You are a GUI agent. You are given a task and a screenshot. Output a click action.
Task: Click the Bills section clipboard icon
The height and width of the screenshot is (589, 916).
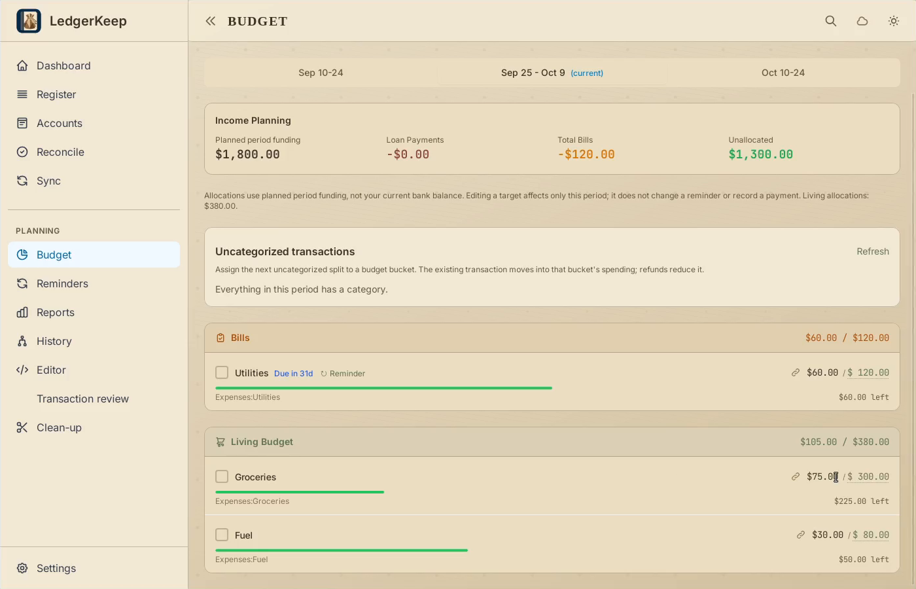point(220,338)
